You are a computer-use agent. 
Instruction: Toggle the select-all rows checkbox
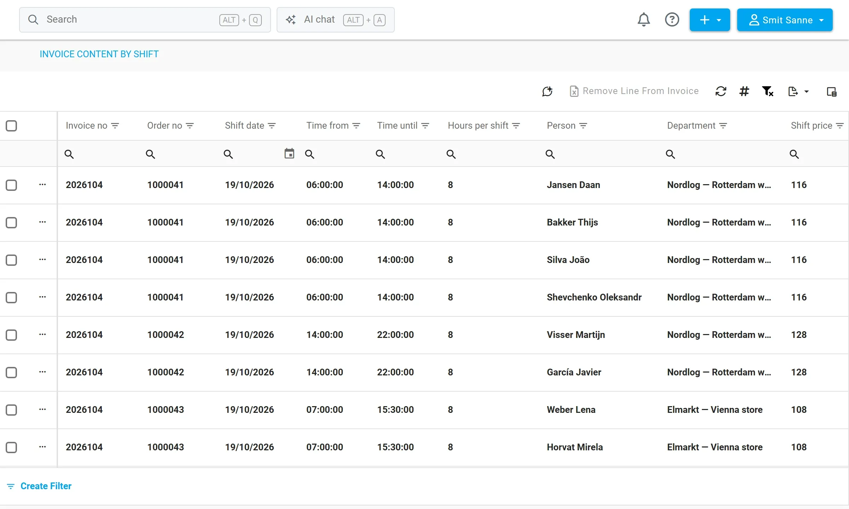click(11, 125)
